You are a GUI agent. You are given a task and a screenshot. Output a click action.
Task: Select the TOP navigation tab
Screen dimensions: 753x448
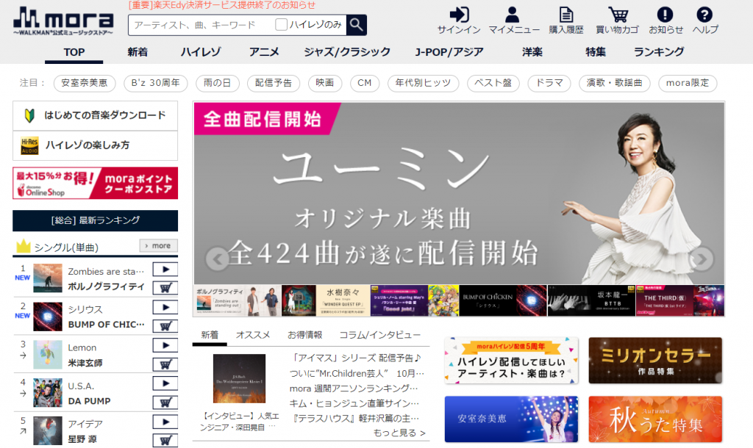[74, 52]
